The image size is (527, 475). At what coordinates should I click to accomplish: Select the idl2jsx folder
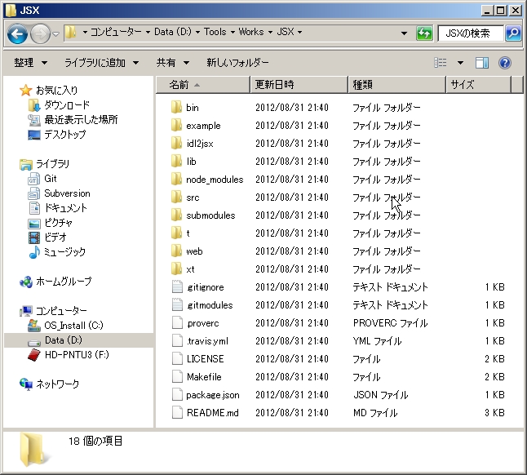200,144
